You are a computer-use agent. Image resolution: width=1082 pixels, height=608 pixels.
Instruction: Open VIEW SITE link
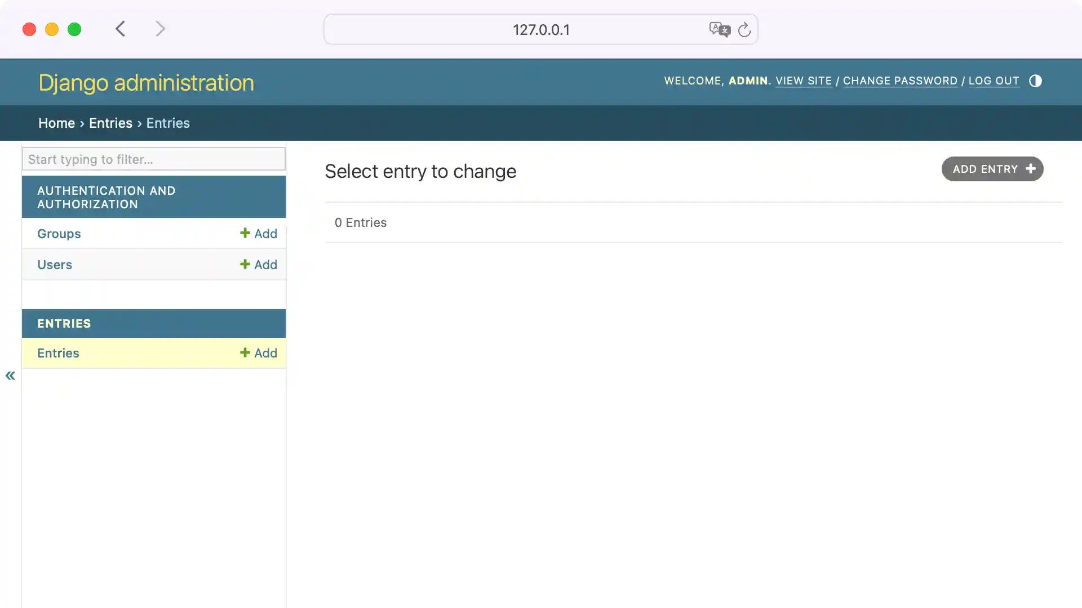[802, 81]
